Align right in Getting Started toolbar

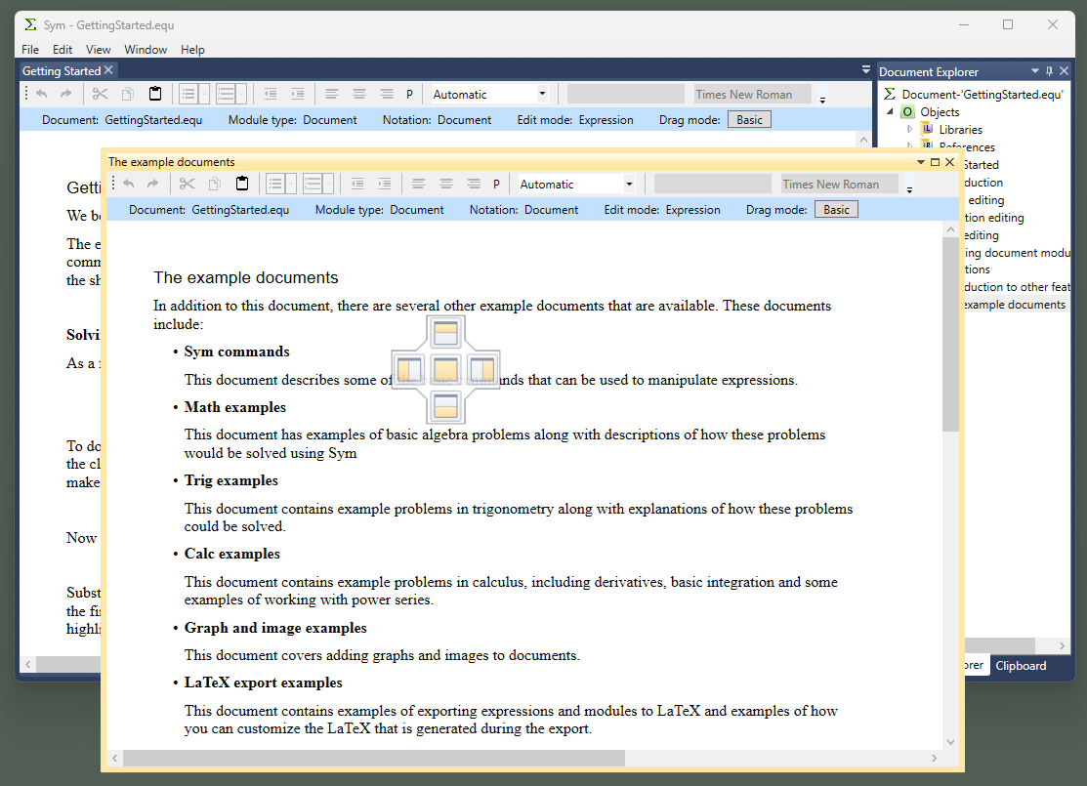coord(387,94)
